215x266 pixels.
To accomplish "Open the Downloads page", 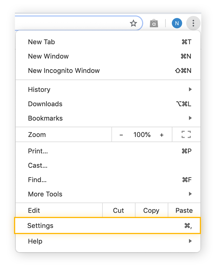I will point(45,104).
